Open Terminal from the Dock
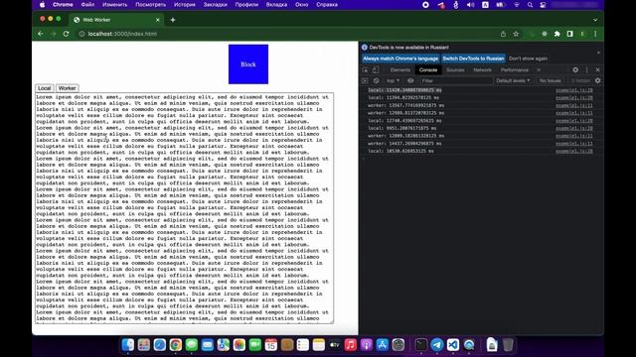 [x=421, y=345]
